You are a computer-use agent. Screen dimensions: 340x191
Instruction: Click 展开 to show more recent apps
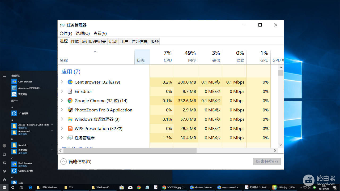[14, 101]
